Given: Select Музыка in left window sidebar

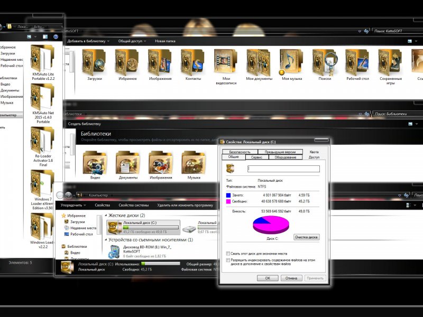Looking at the screenshot, I should click(x=7, y=102).
